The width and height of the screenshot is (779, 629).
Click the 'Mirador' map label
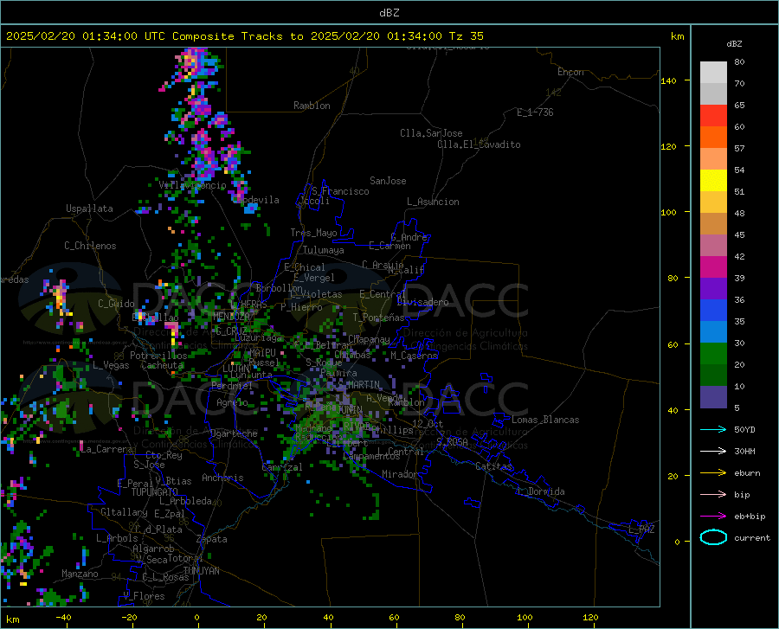coord(399,474)
